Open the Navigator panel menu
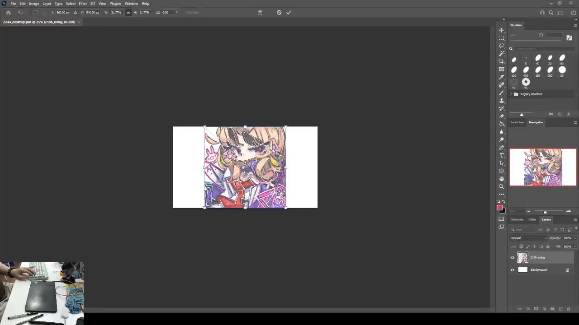This screenshot has width=579, height=325. pos(575,122)
